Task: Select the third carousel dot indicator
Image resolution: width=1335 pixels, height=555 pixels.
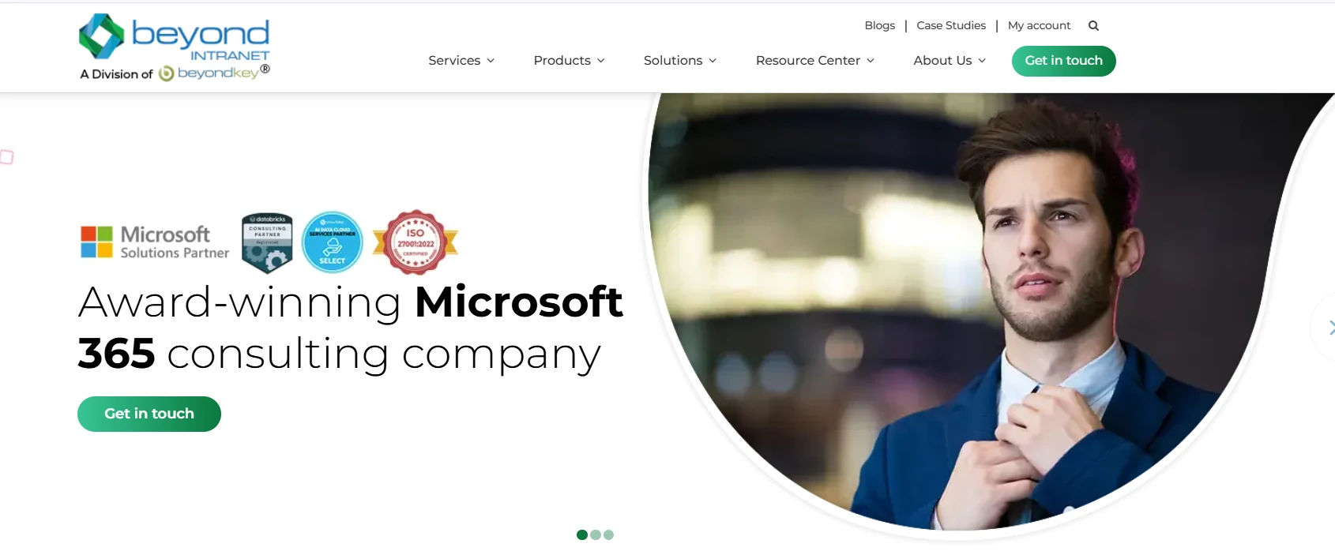Action: coord(608,534)
